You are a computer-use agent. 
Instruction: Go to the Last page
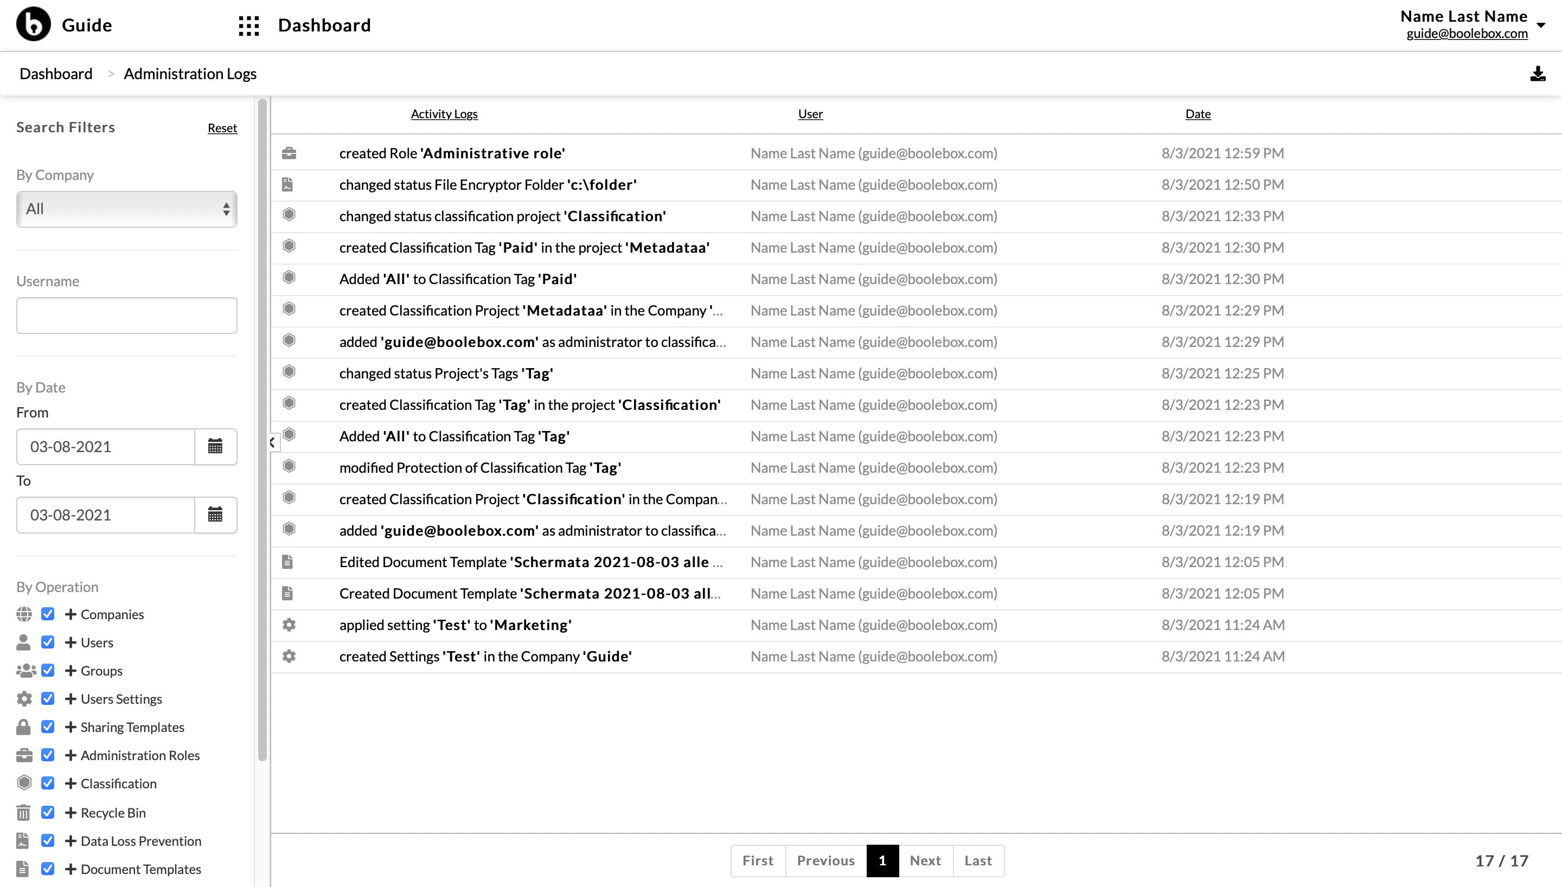point(978,861)
